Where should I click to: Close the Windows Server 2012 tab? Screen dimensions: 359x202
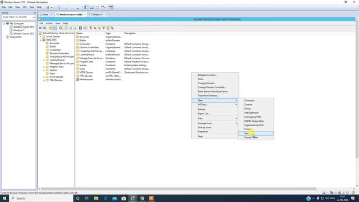click(x=85, y=15)
